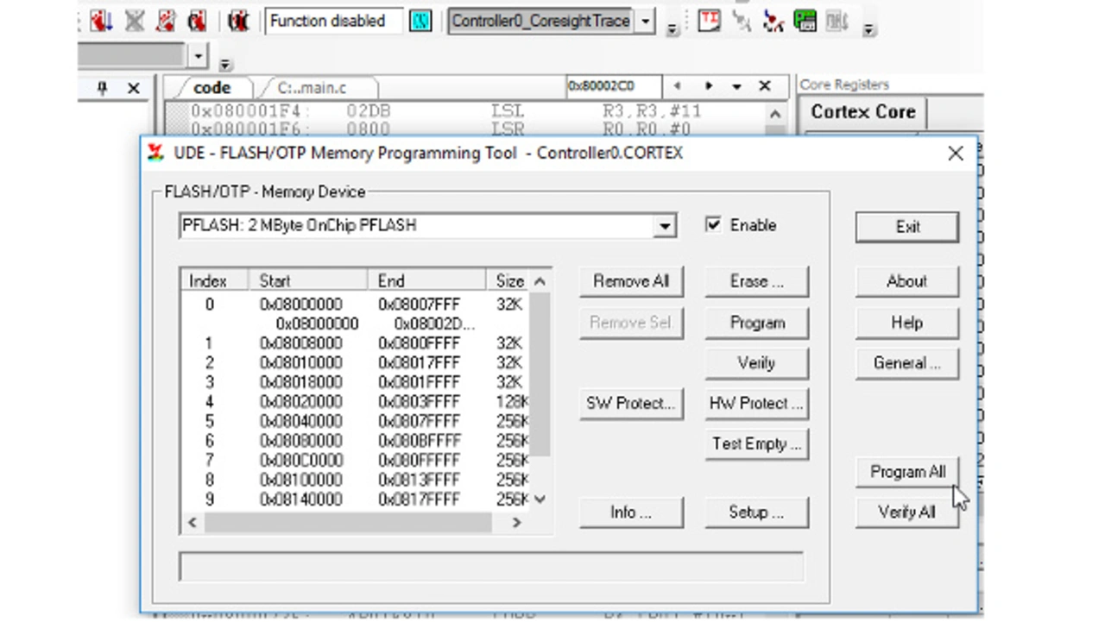Click the Index column header
The width and height of the screenshot is (1105, 622).
coord(214,281)
